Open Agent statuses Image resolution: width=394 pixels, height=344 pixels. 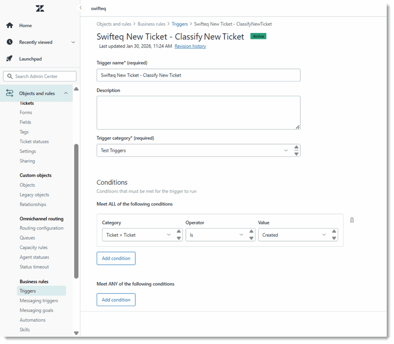(34, 257)
